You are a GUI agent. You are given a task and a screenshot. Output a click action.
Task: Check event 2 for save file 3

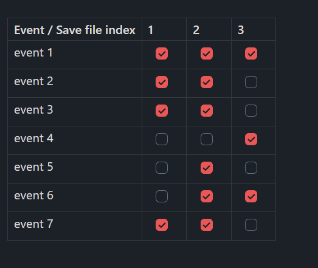(x=251, y=82)
